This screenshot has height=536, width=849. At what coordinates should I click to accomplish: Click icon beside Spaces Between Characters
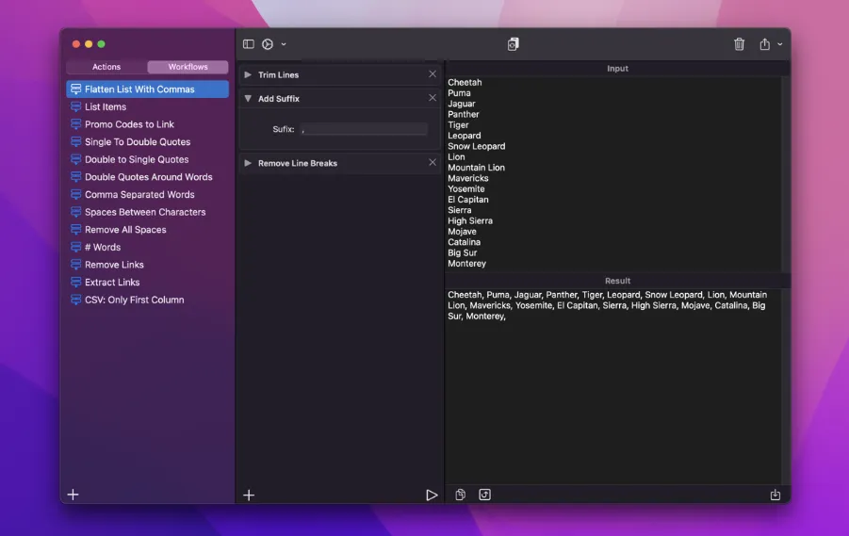tap(75, 212)
